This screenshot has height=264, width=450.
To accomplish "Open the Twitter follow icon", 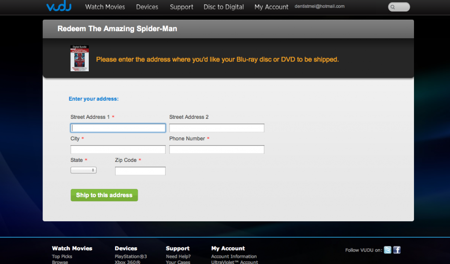I will click(x=388, y=250).
